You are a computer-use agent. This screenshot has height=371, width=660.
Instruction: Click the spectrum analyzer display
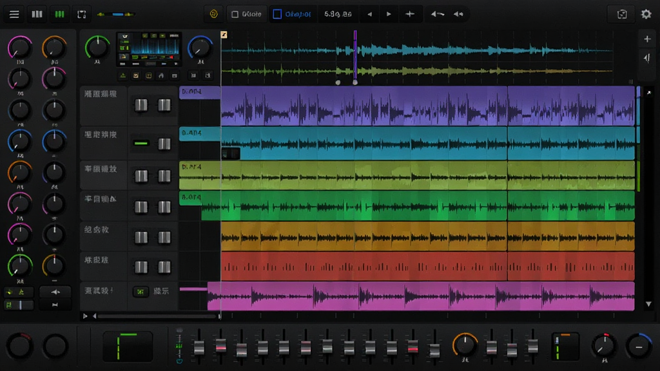(150, 49)
